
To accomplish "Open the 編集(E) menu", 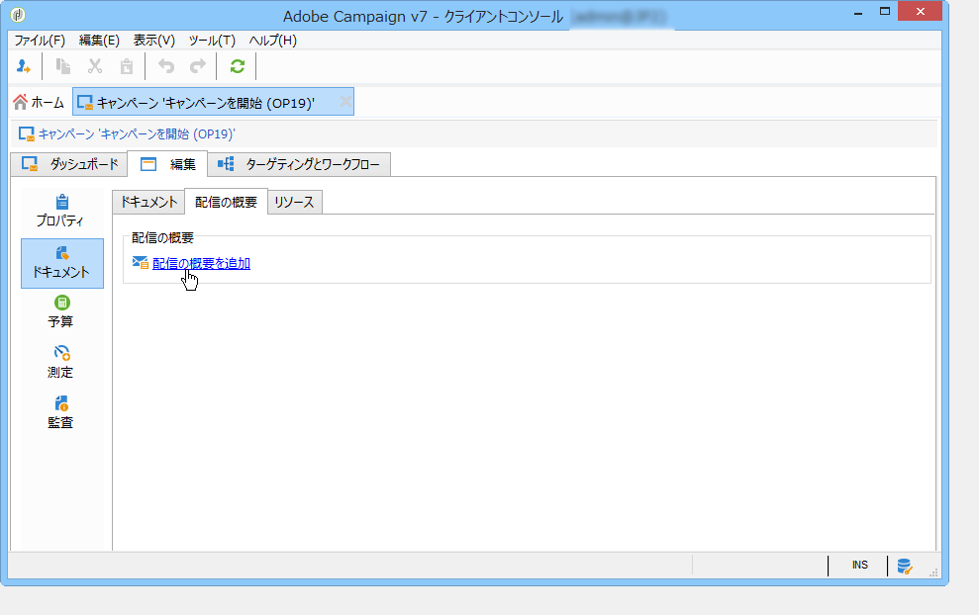I will click(x=99, y=41).
